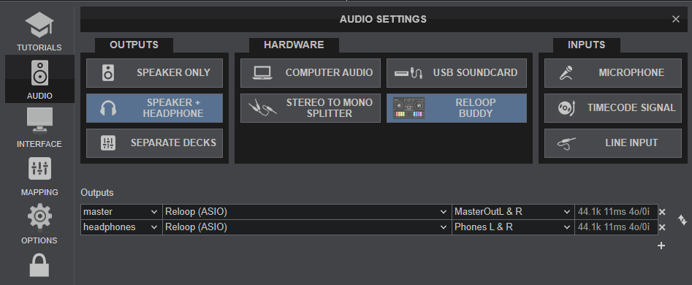The width and height of the screenshot is (692, 285).
Task: Choose Stereo to Mono Splitter hardware
Action: 311,108
